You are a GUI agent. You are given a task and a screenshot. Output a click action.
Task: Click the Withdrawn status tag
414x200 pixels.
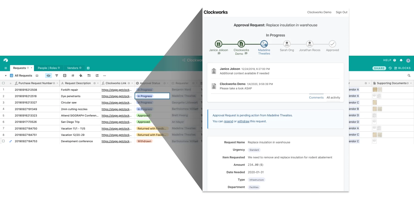pos(144,141)
